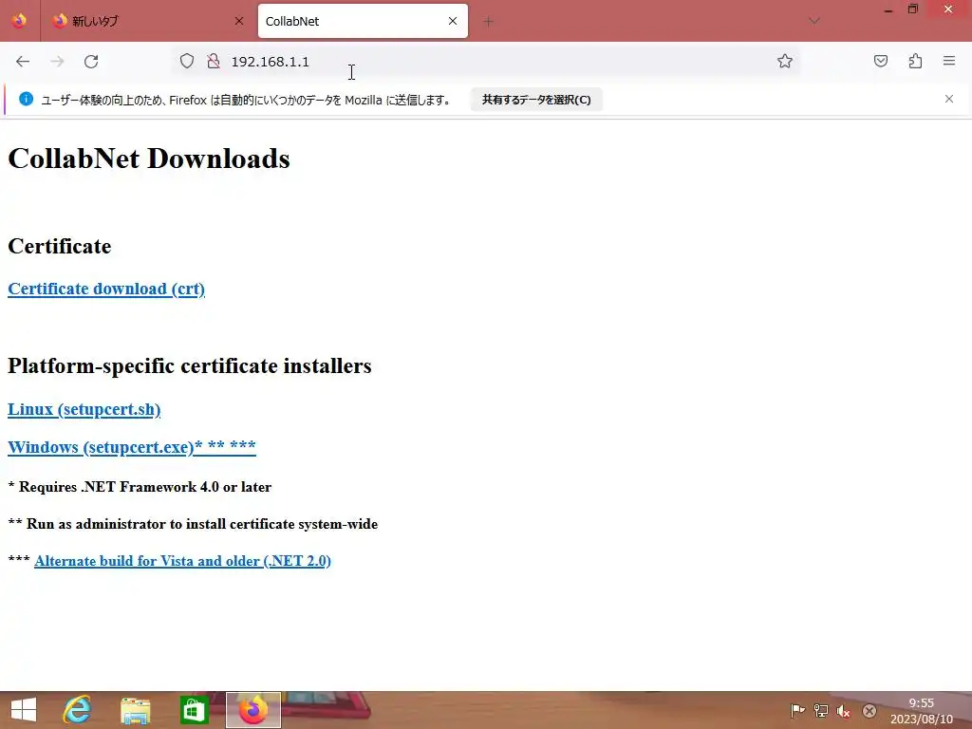
Task: Click the Platform-specific certificate installers heading
Action: 190,365
